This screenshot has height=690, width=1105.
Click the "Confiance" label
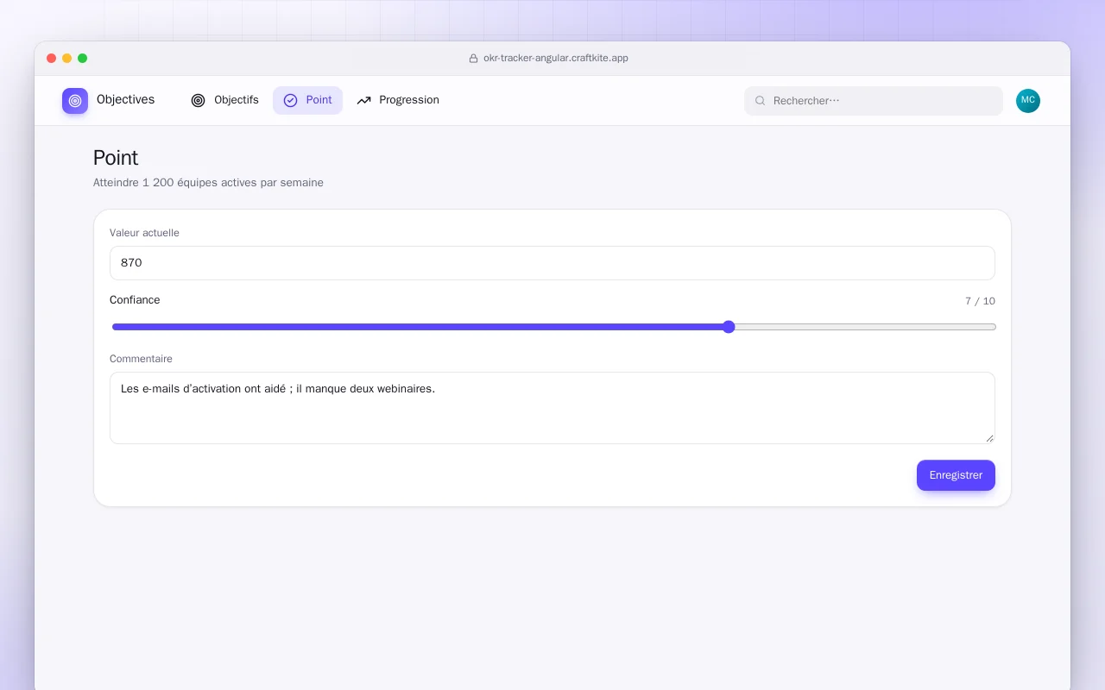(x=135, y=300)
